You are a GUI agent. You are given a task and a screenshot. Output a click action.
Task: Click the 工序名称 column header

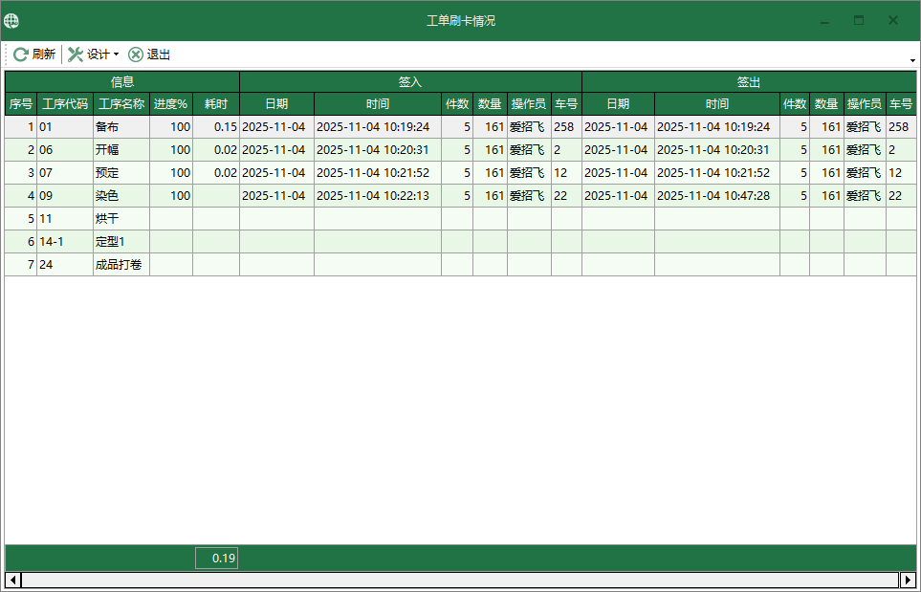coord(121,104)
